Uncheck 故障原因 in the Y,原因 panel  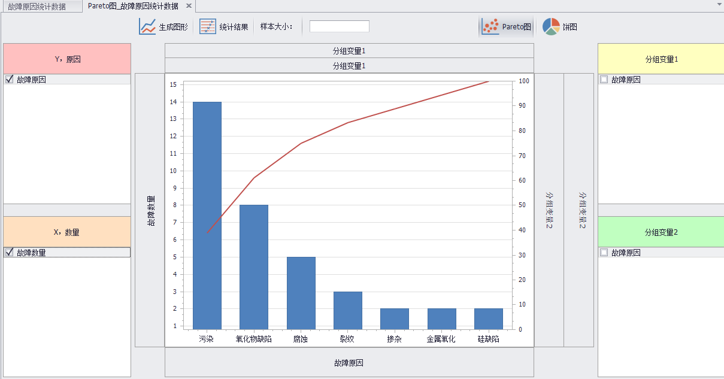coord(8,78)
